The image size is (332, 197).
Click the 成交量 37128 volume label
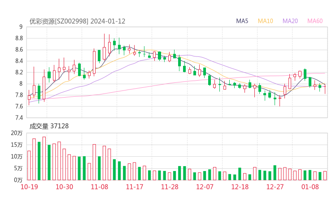(x=49, y=126)
